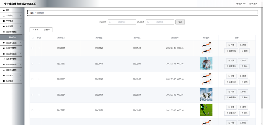Expand the 系统管理 chevron
The image size is (263, 125).
(20, 81)
